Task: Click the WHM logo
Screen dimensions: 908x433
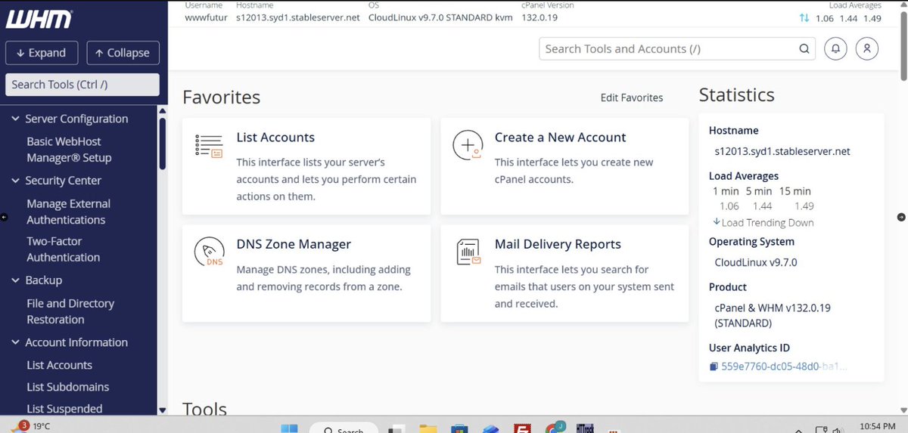Action: (x=39, y=20)
